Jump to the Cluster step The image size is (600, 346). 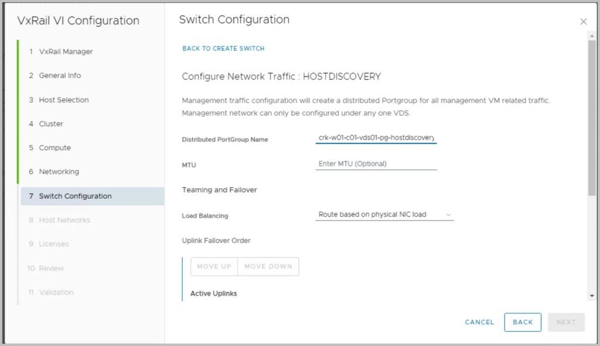[x=51, y=124]
